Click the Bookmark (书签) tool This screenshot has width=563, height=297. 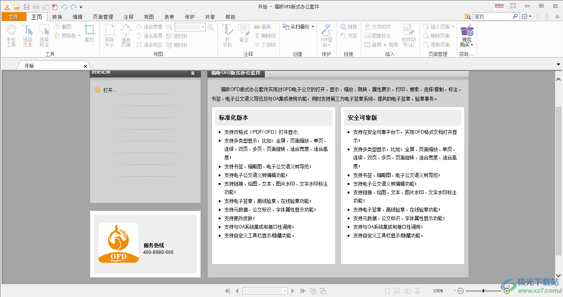click(349, 36)
